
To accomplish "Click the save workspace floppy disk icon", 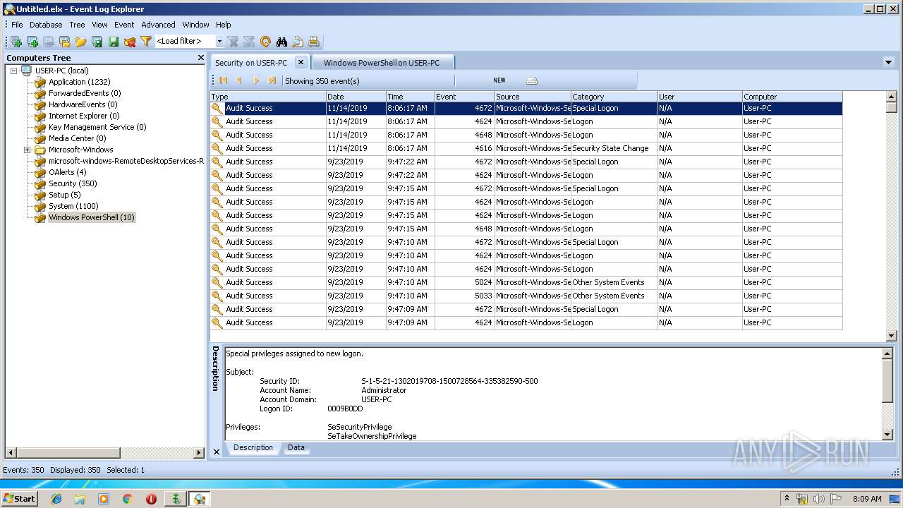I will click(x=97, y=42).
